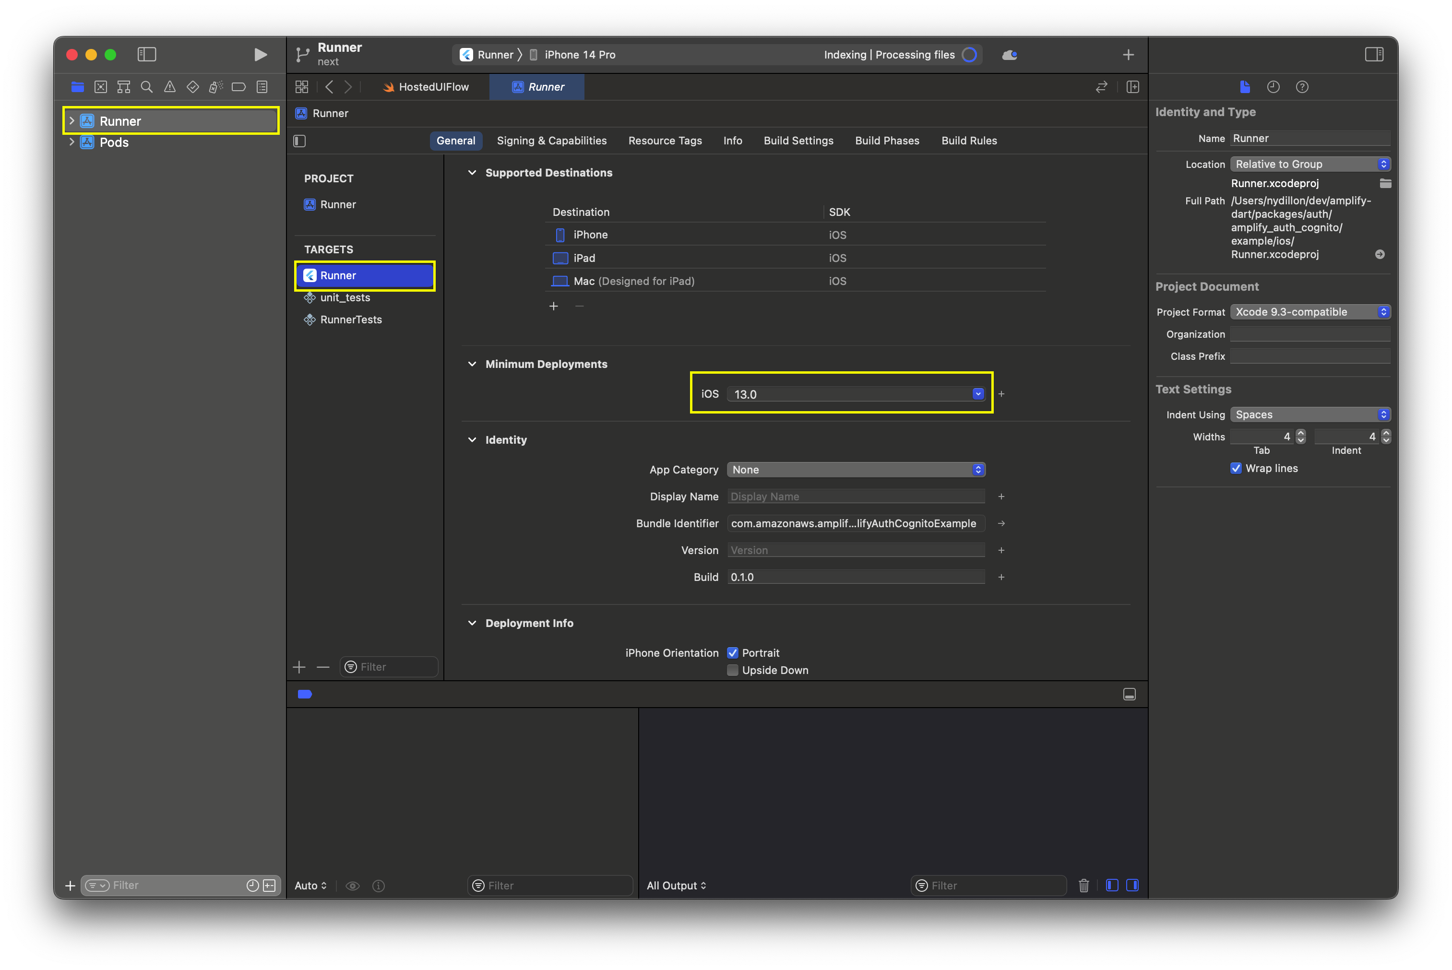Open the issue navigator warning icon
The width and height of the screenshot is (1452, 970).
coord(169,87)
